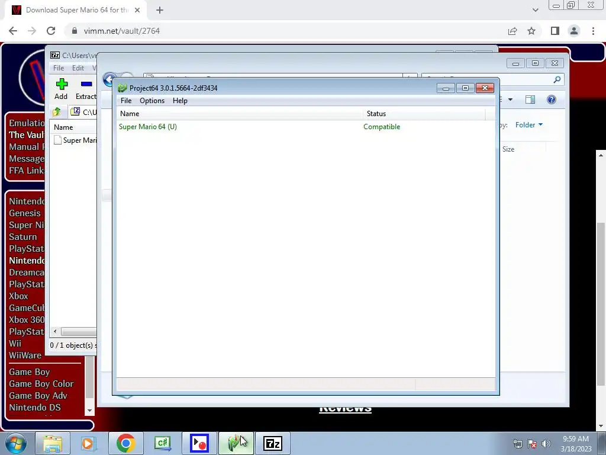Image resolution: width=606 pixels, height=455 pixels.
Task: Click the 7-Zip Add button
Action: [61, 89]
